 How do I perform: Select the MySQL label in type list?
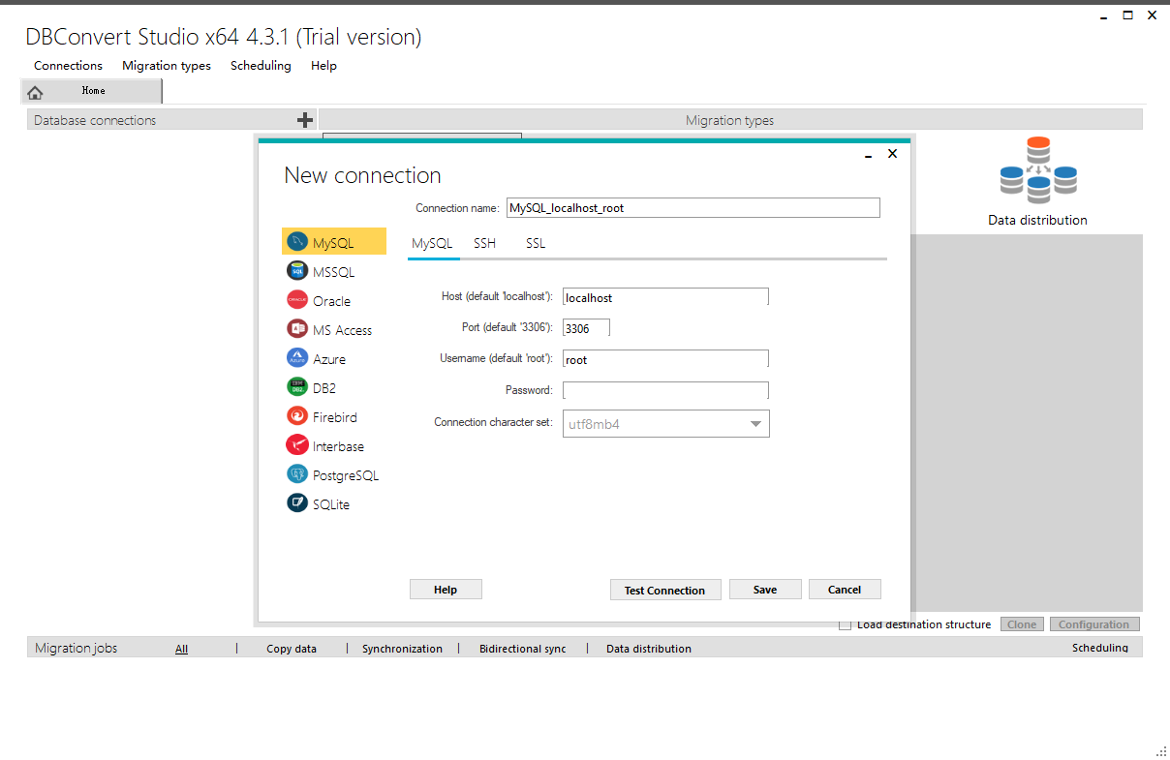333,243
